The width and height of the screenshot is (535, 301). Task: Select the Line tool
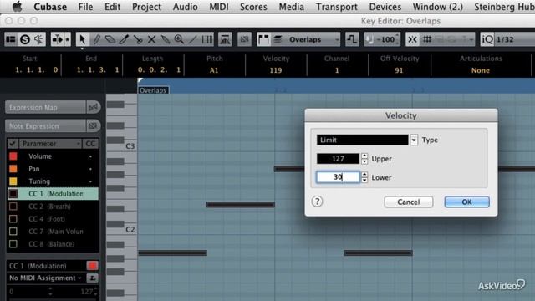coord(193,39)
